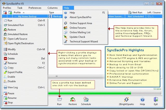Click the red square header icon

coord(5,13)
